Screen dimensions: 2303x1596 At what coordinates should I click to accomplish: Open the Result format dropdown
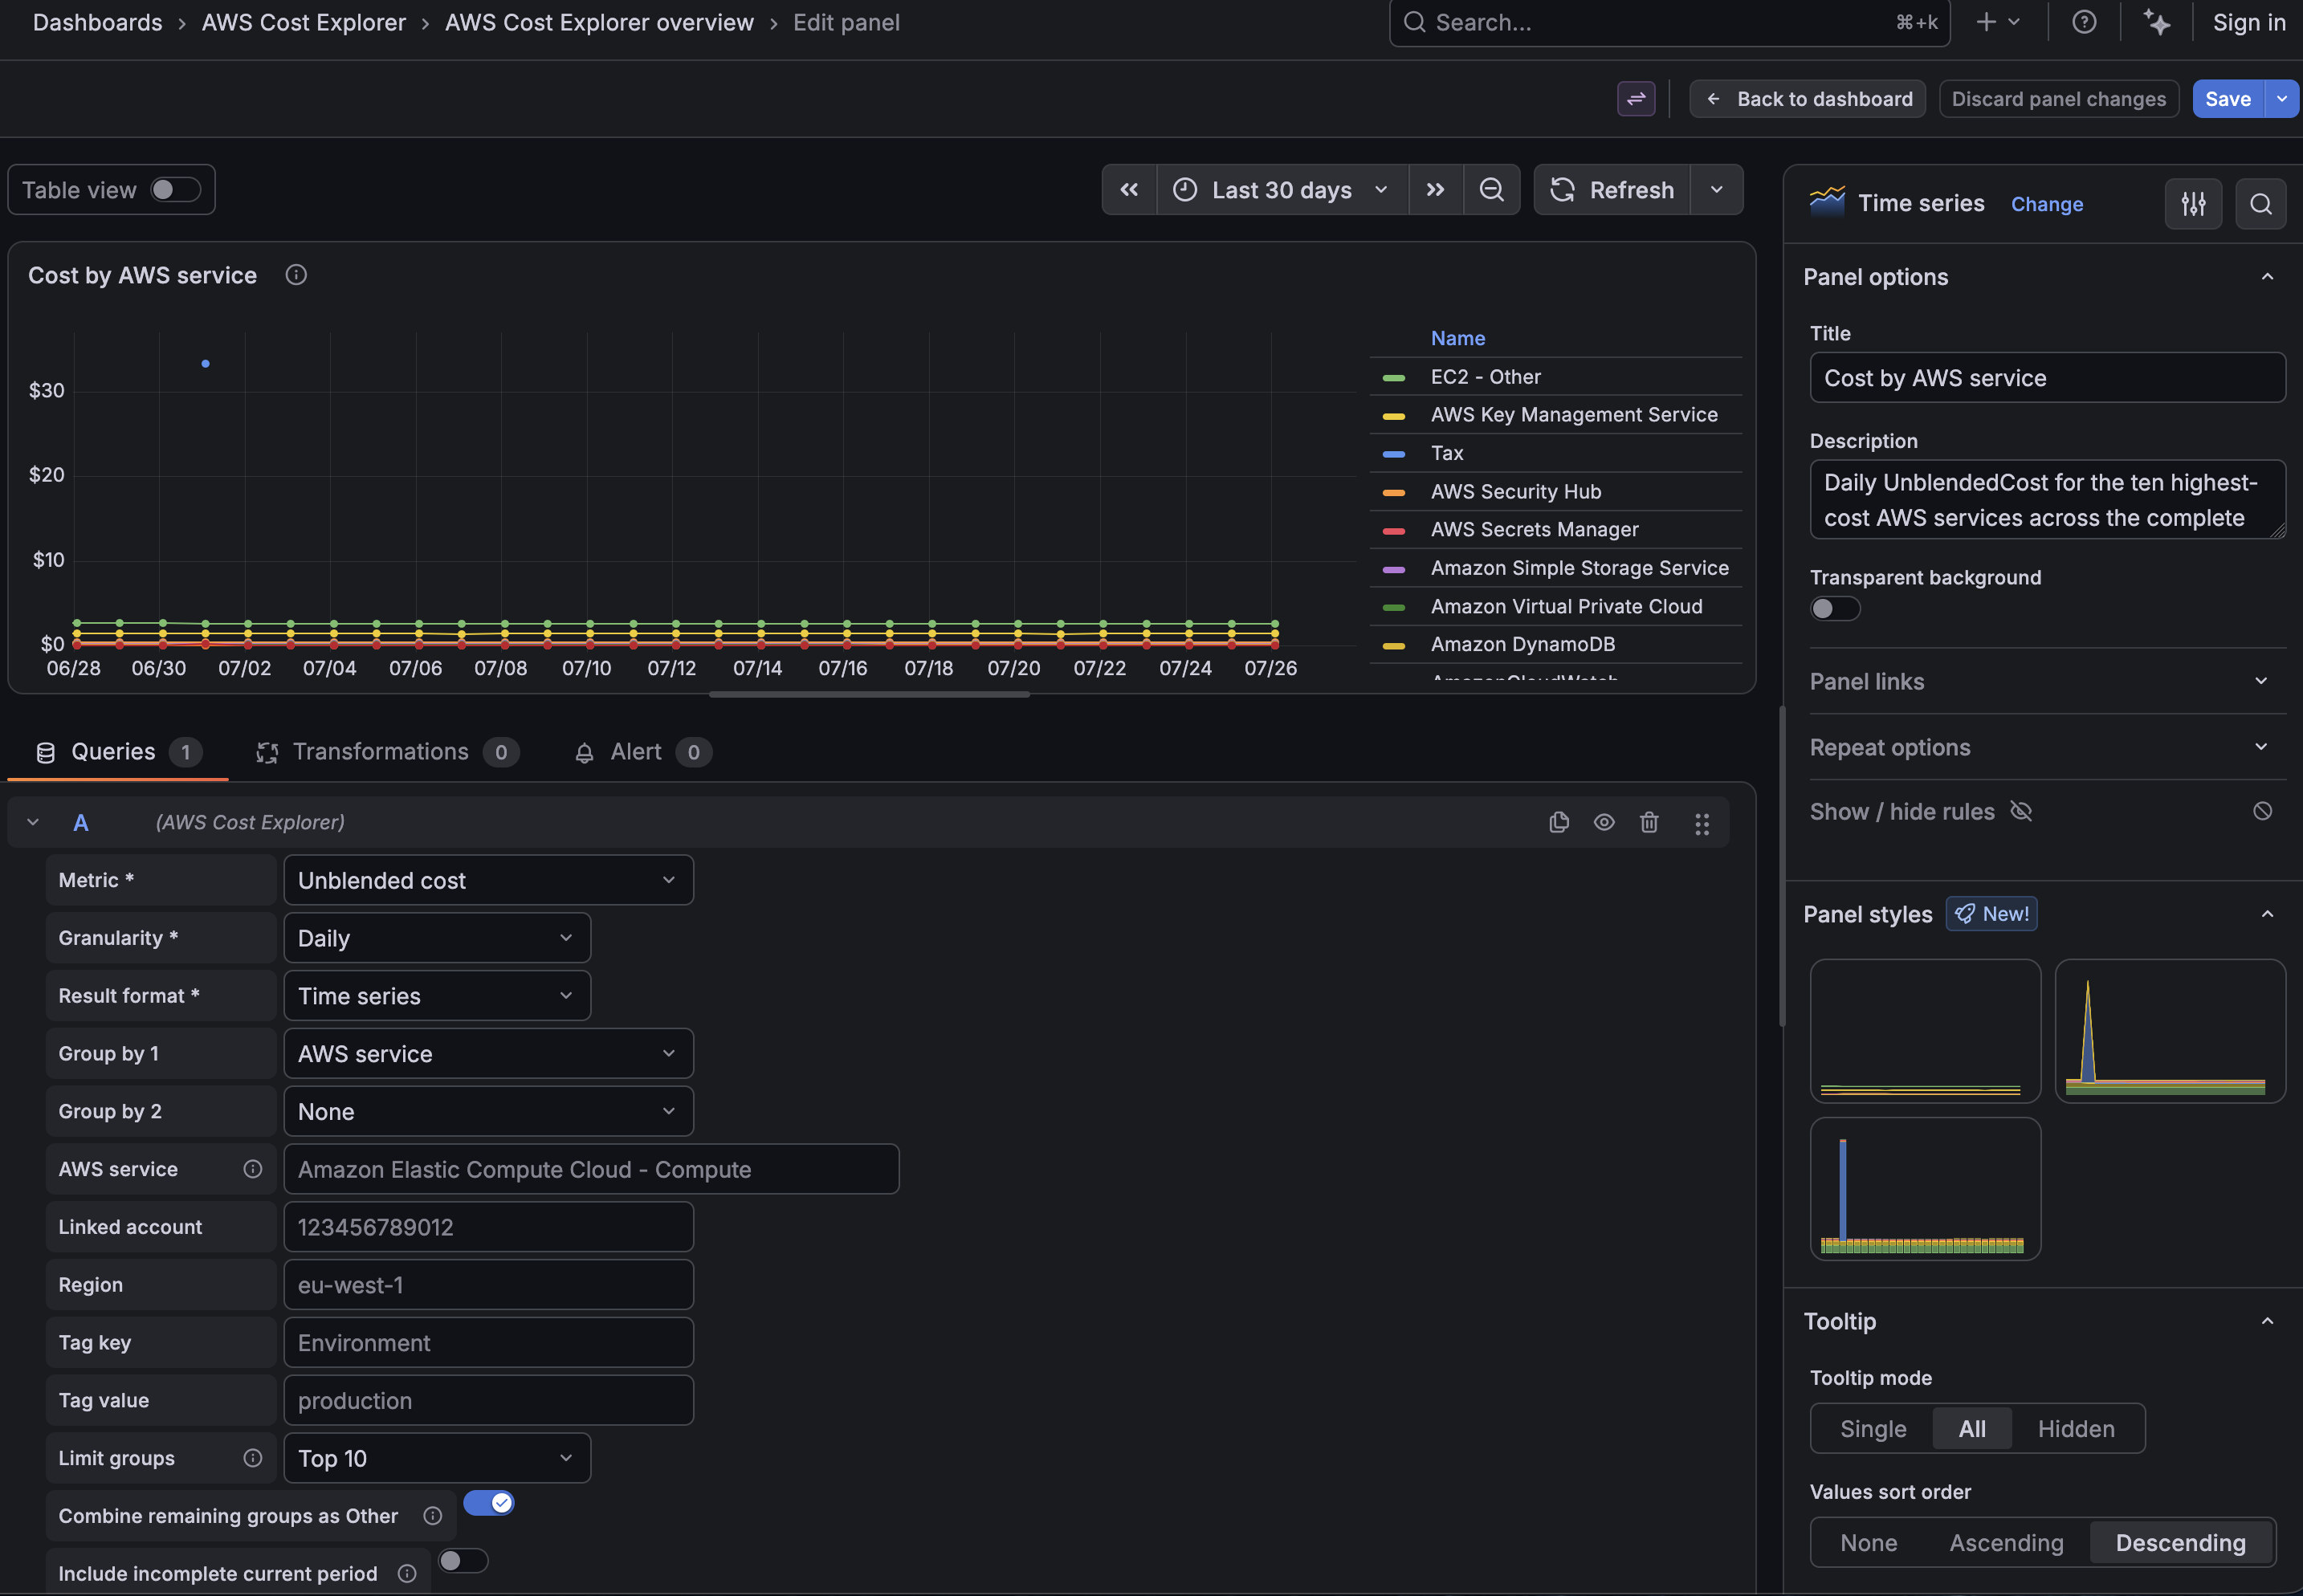click(437, 996)
